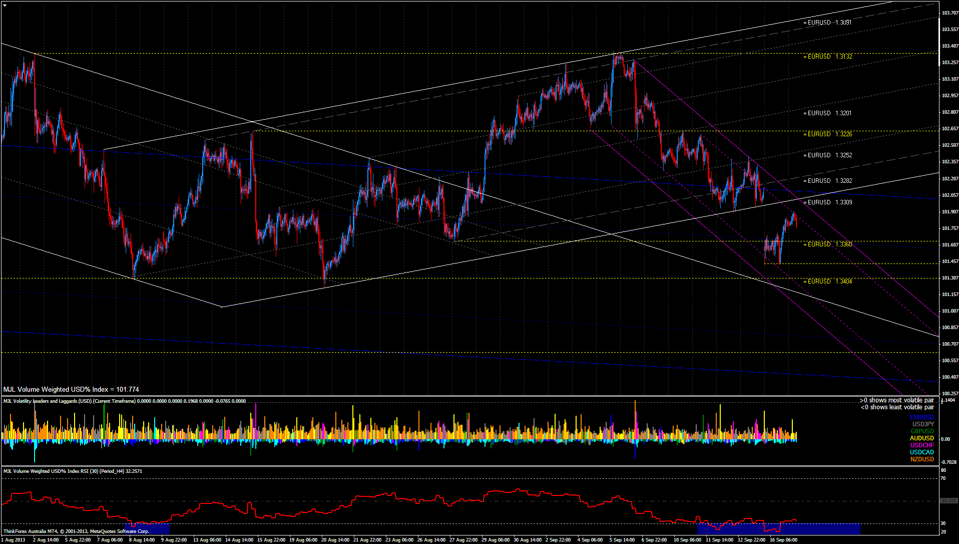Click the 102.657 price scale label
This screenshot has height=544, width=959.
coord(949,129)
